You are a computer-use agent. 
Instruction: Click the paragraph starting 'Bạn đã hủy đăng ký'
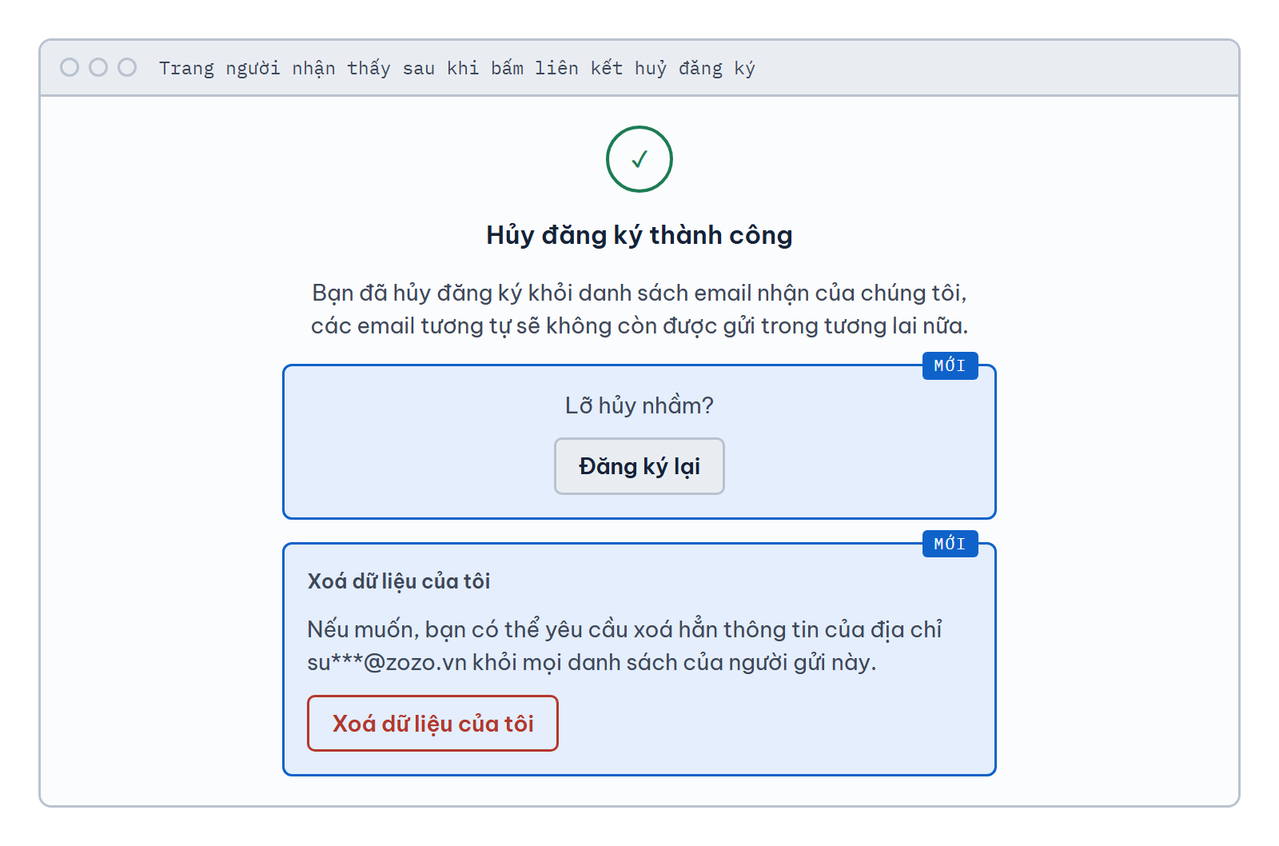[x=639, y=309]
